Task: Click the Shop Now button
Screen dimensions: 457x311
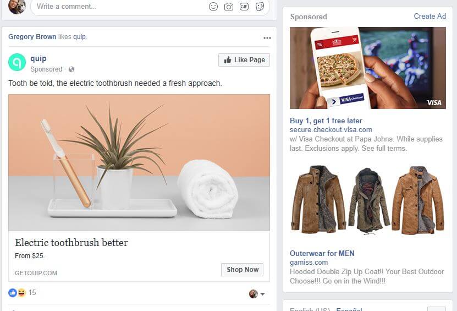Action: 242,270
